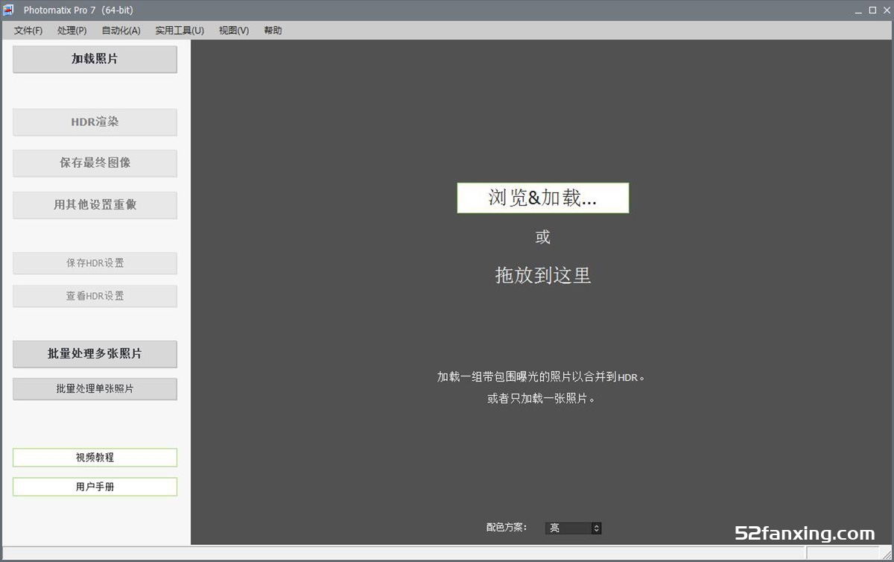Viewport: 894px width, 562px height.
Task: Click the HDR渲染 button
Action: (x=95, y=121)
